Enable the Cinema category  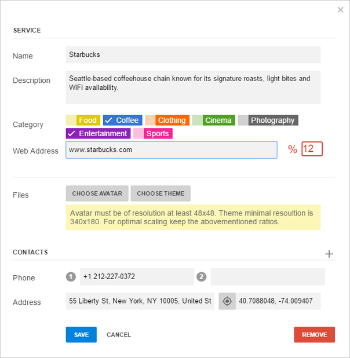214,120
